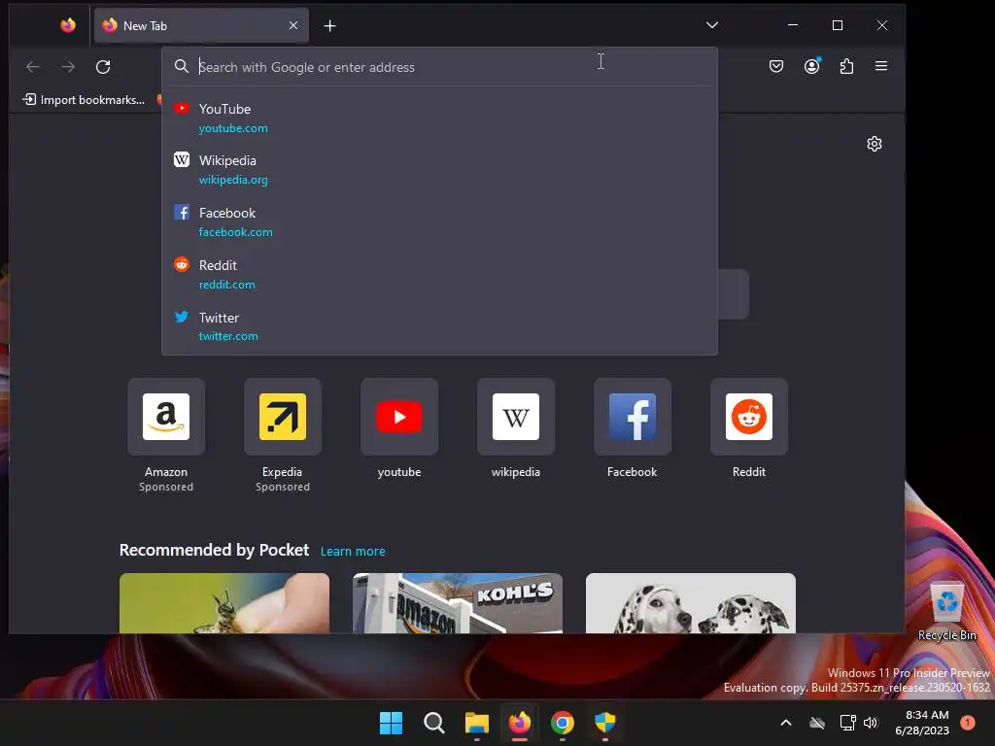Viewport: 995px width, 746px height.
Task: Click the facebook.com URL text
Action: [x=235, y=232]
